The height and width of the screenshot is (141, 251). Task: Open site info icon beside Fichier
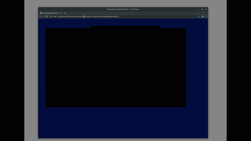coord(51,16)
